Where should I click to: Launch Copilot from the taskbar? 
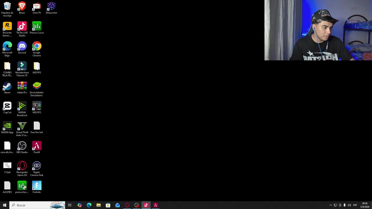coord(79,205)
